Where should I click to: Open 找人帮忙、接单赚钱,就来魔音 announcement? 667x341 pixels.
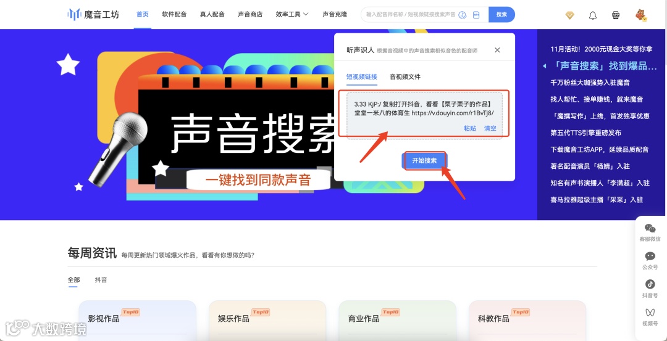coord(597,99)
